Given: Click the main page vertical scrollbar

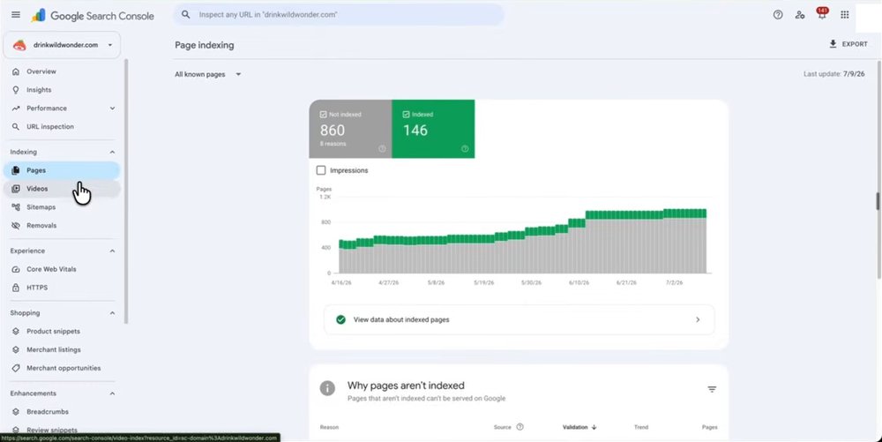Looking at the screenshot, I should click(x=878, y=169).
